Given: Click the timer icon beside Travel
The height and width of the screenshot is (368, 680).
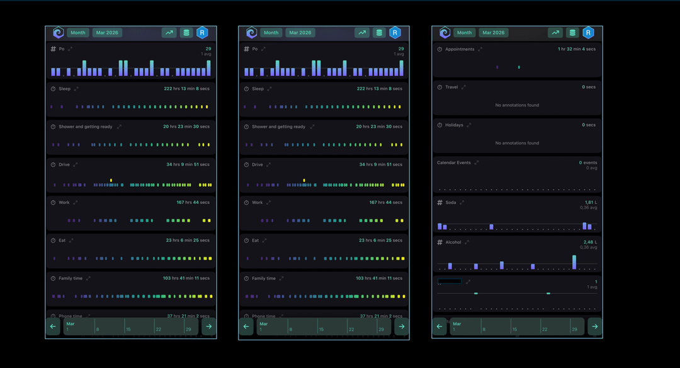Looking at the screenshot, I should coord(439,87).
